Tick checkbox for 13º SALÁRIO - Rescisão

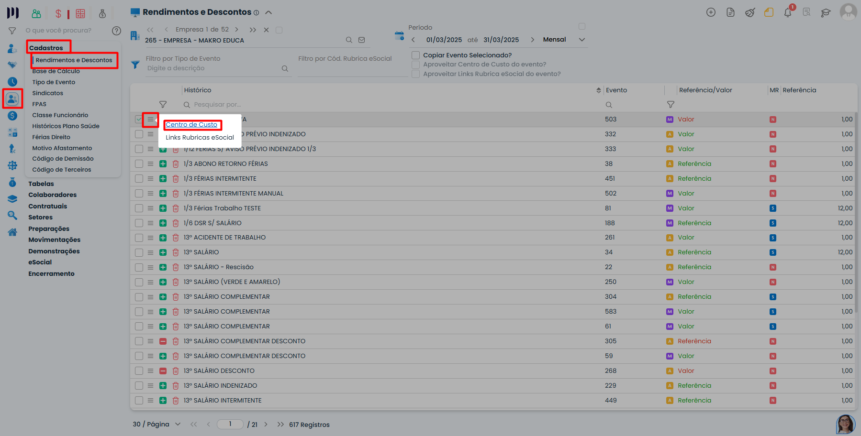(139, 267)
